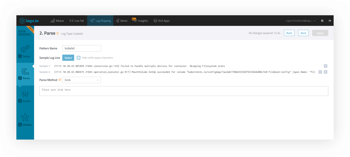This screenshot has height=157, width=350.
Task: Click the Next button
Action: click(x=303, y=33)
